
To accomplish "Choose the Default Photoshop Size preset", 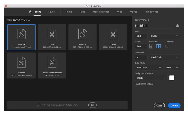I will click(x=52, y=65).
